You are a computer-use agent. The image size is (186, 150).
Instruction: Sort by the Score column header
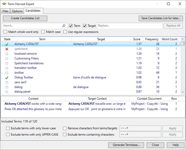(x=137, y=39)
